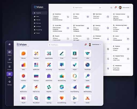Open the Project app tile

click(x=75, y=65)
